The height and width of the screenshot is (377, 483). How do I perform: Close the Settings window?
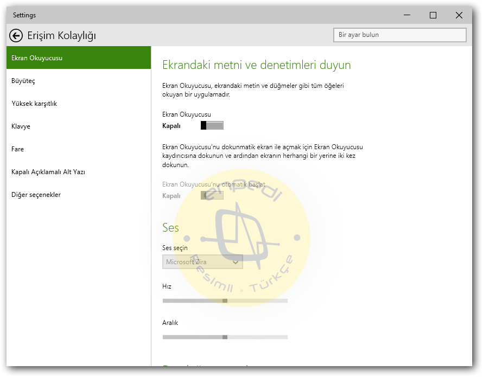click(x=459, y=15)
